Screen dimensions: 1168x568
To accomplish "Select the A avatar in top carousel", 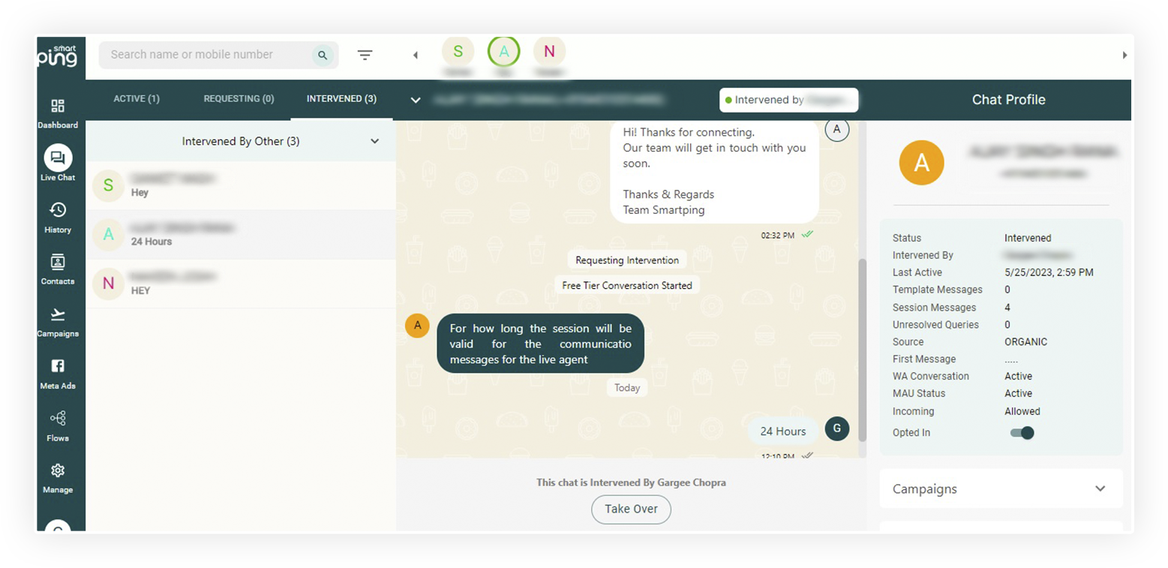I will 504,52.
